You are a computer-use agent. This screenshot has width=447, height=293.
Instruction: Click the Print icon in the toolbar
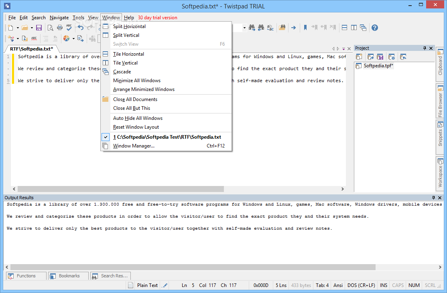point(59,28)
